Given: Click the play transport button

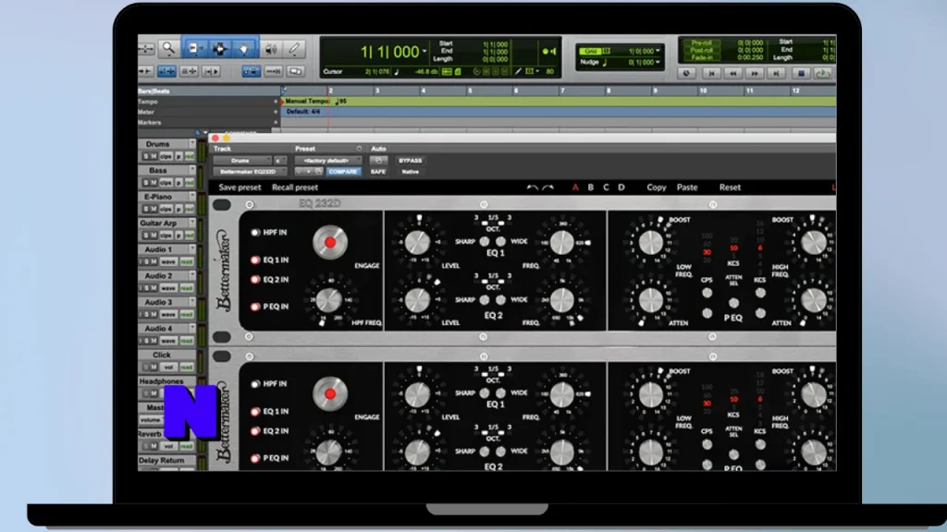Looking at the screenshot, I should pyautogui.click(x=822, y=74).
